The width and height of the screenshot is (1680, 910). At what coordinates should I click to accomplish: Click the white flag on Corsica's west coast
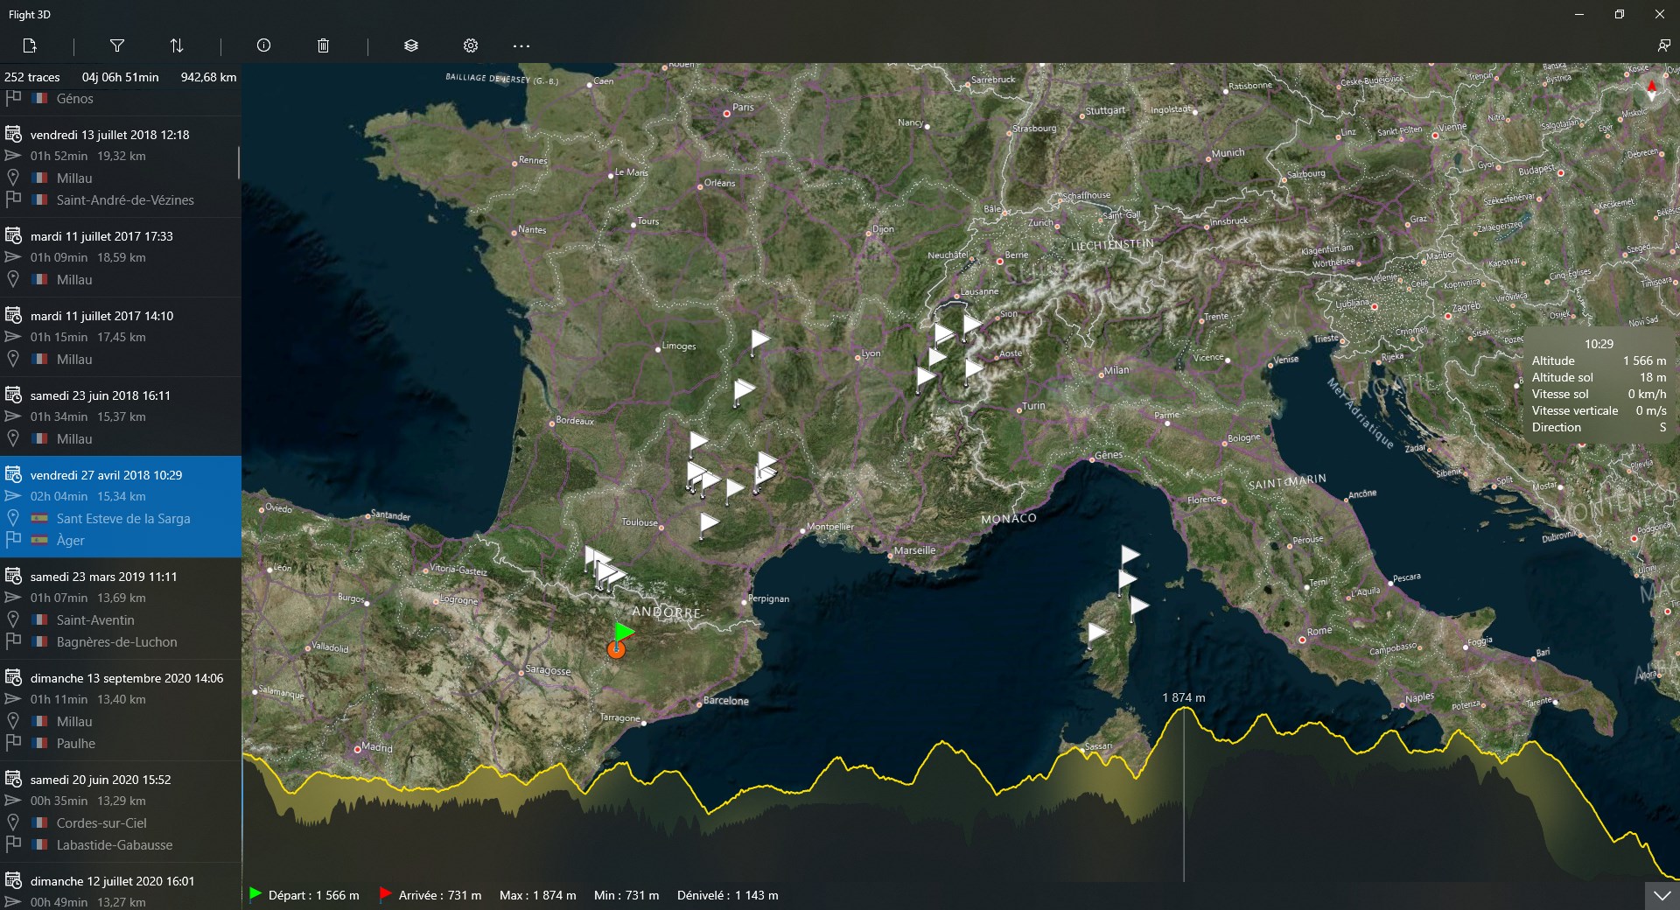point(1096,632)
